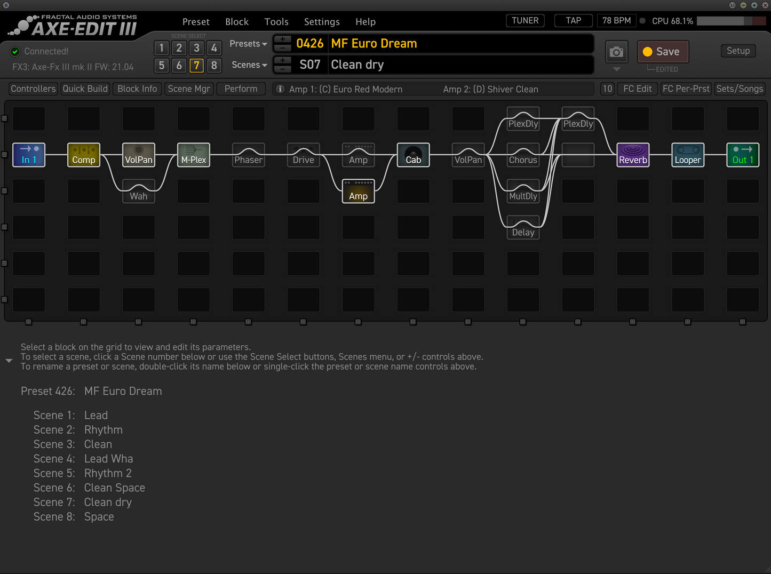Click the Looper block
Viewport: 771px width, 574px height.
(x=688, y=155)
